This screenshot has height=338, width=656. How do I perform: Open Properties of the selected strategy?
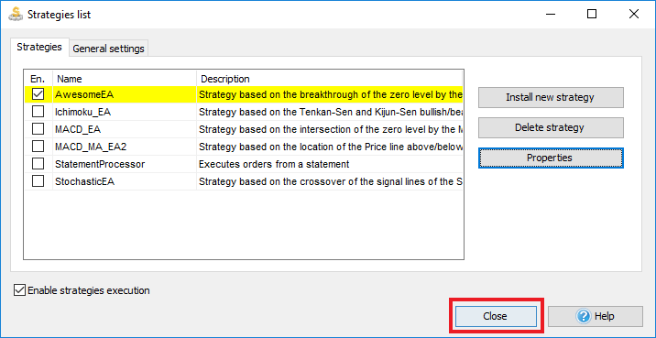pos(551,158)
